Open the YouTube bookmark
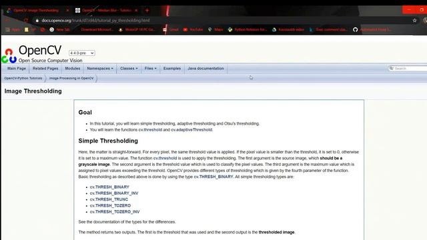427x240 pixels. tap(193, 29)
